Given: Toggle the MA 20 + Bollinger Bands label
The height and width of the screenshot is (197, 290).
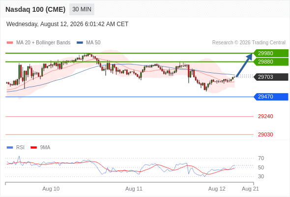Looking at the screenshot, I should 43,43.
